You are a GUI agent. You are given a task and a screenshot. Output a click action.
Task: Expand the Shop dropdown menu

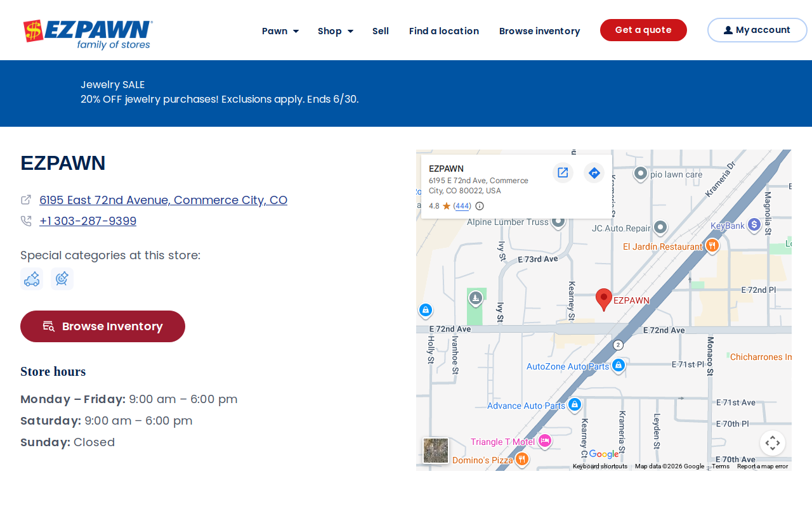[336, 31]
